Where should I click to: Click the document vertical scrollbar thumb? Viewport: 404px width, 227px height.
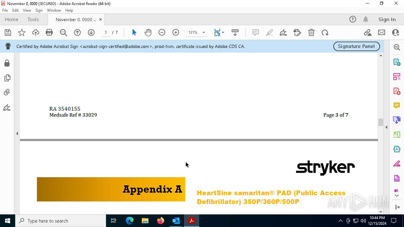coord(381,122)
